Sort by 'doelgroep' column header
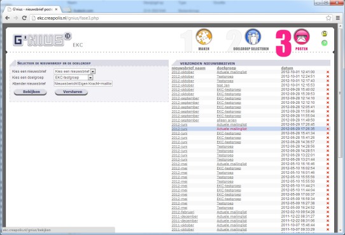Viewport: 345px width, 235px height. pos(227,68)
